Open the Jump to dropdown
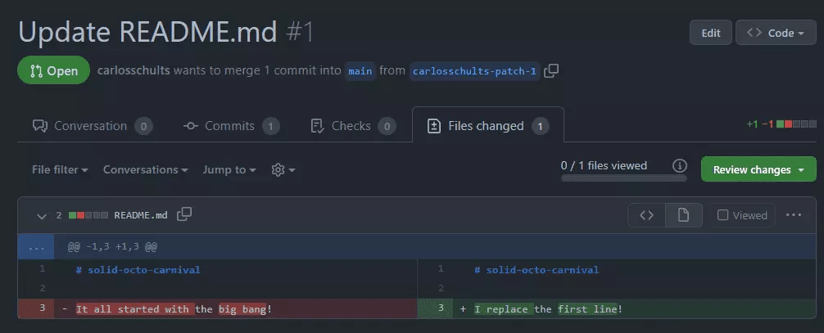Viewport: 824px width, 333px height. pyautogui.click(x=229, y=169)
